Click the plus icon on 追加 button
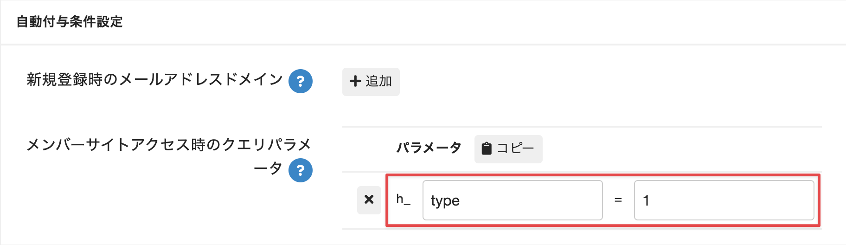 click(355, 81)
